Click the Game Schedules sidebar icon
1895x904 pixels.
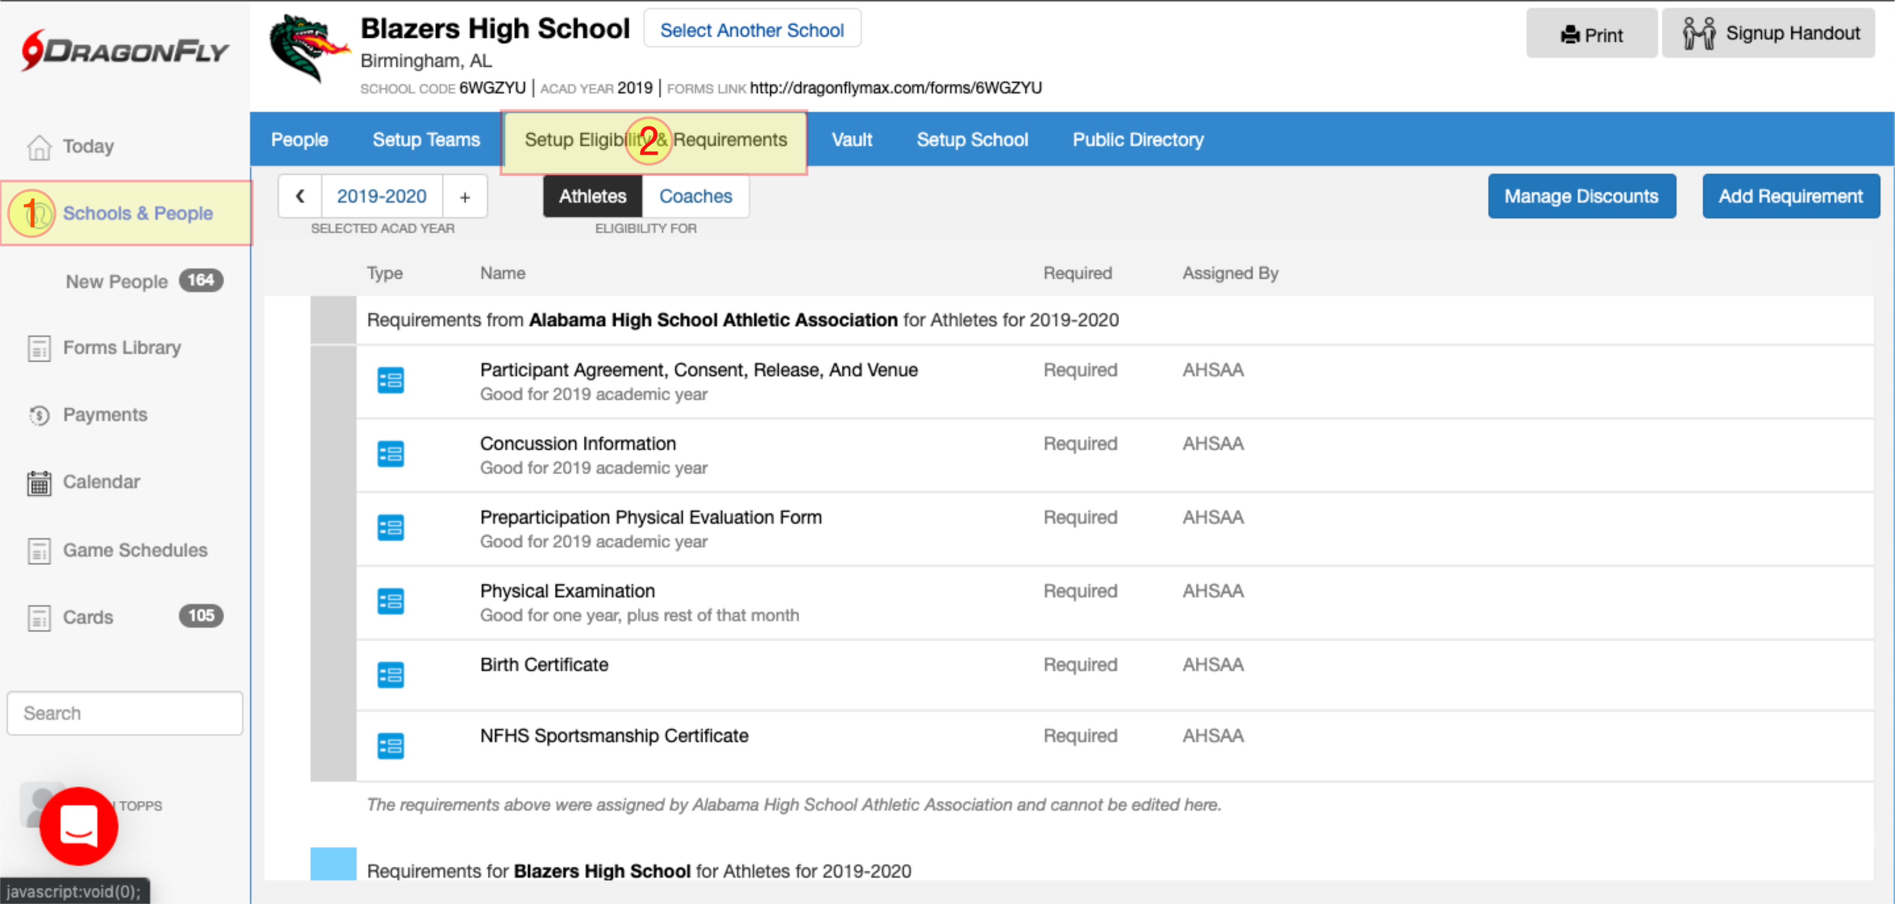39,551
